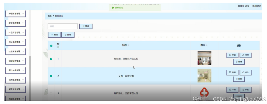Uncheck the checkbox for row 2
This screenshot has height=104, width=267.
pyautogui.click(x=51, y=76)
